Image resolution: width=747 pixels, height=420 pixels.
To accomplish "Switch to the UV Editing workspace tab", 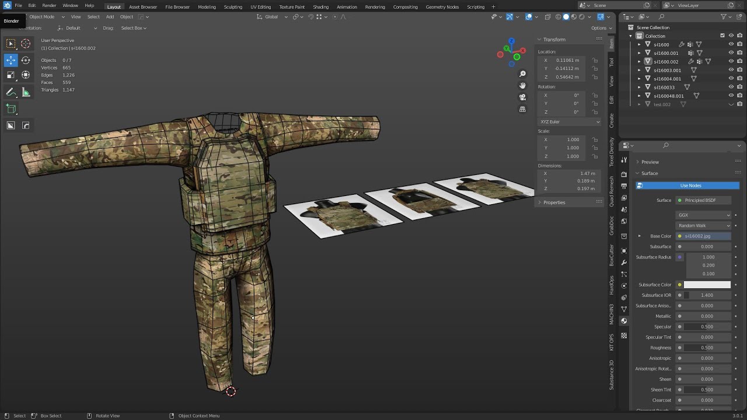I will tap(261, 7).
